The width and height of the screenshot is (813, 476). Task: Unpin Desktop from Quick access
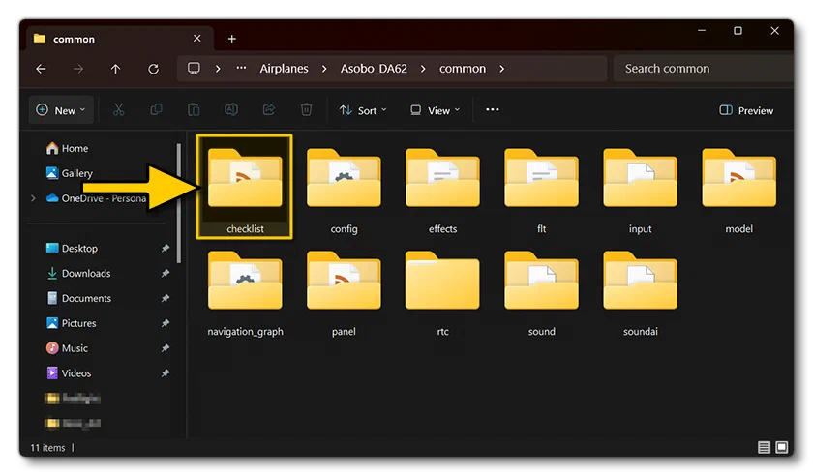(166, 249)
